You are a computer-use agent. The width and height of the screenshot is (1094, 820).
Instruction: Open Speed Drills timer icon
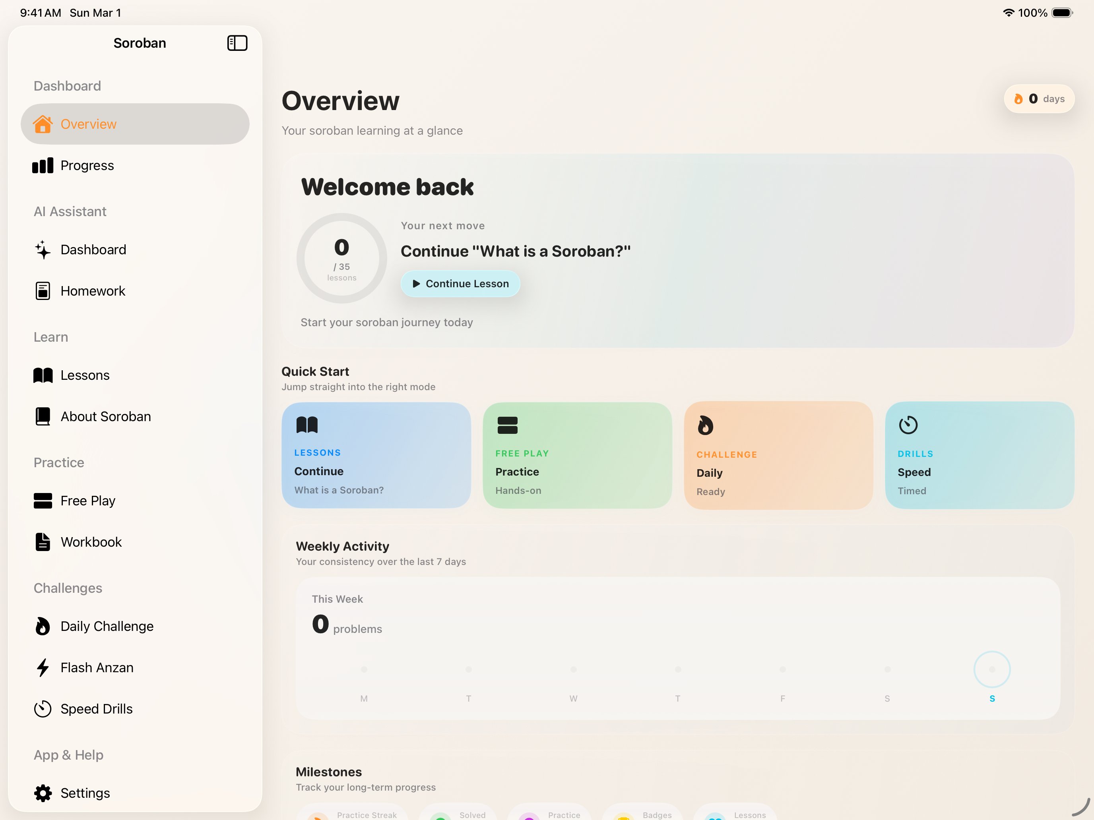(x=43, y=709)
